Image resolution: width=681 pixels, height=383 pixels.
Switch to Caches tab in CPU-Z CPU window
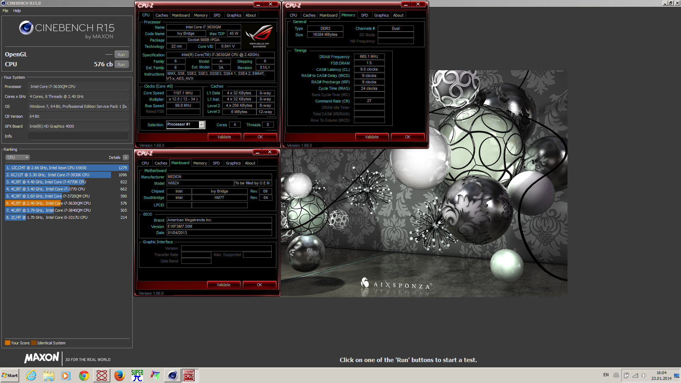[161, 15]
